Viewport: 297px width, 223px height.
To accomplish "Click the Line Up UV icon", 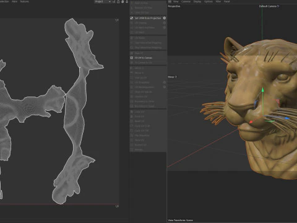I will [132, 77].
